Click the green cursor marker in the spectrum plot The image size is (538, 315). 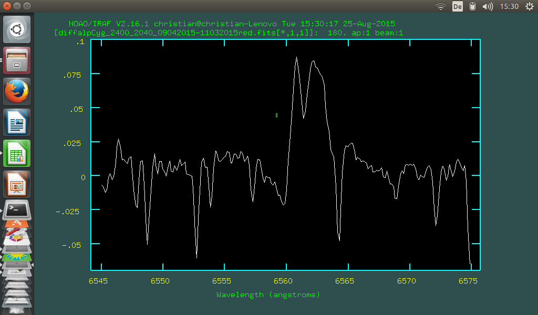[276, 115]
